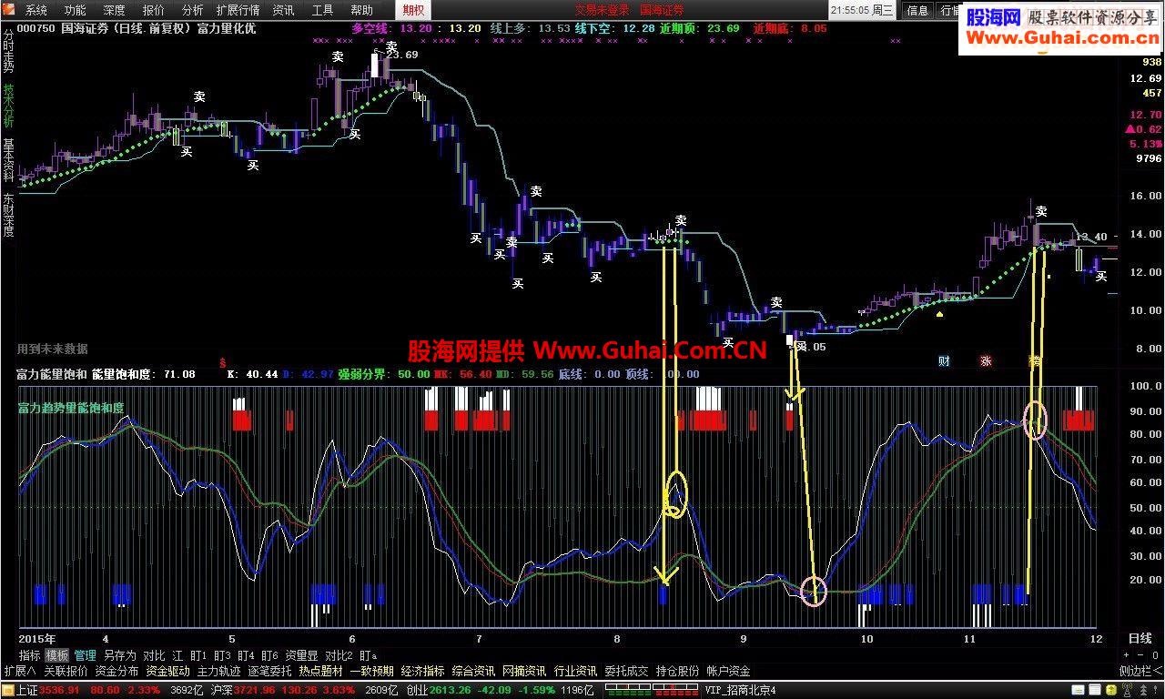1165x699 pixels.
Task: Click the 涨 marker icon on chart
Action: tap(985, 361)
